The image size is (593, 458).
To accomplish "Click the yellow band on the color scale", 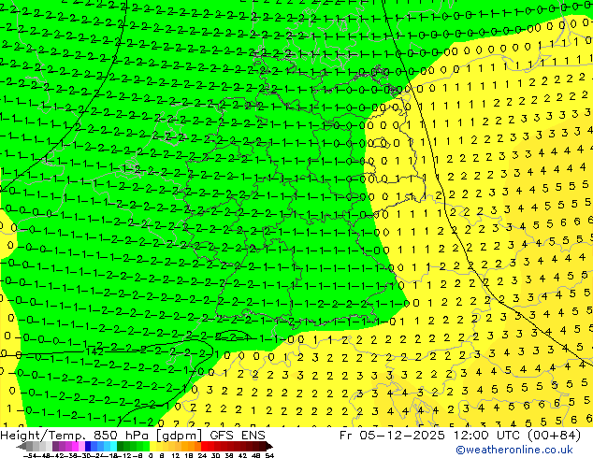I will pyautogui.click(x=152, y=446).
